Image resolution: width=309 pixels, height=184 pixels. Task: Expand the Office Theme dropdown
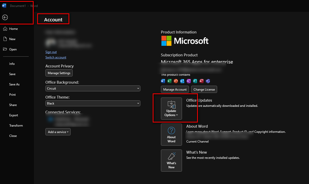point(93,103)
